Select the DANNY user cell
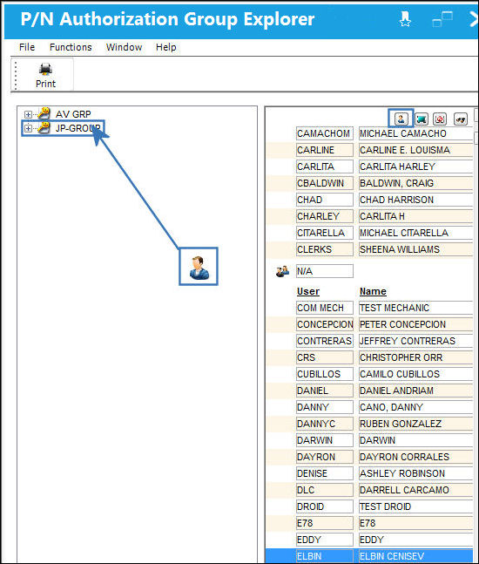Viewport: 479px width, 564px height. point(325,407)
